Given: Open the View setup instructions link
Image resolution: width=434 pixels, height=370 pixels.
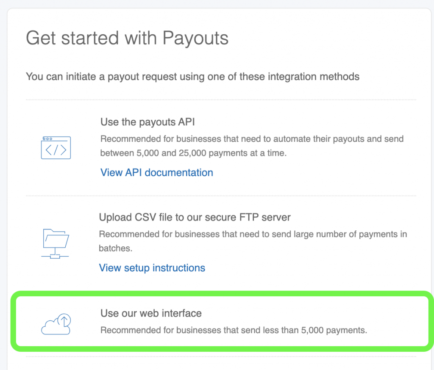Looking at the screenshot, I should pyautogui.click(x=152, y=268).
